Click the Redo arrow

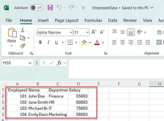[71, 8]
